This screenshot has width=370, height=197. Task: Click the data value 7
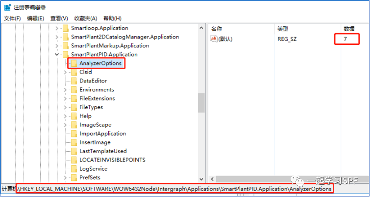point(345,39)
